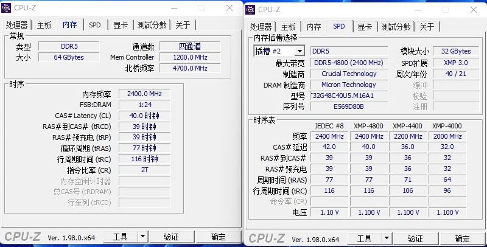Click Micron Technology DRAM manufacturer field
The height and width of the screenshot is (247, 487).
tap(349, 85)
